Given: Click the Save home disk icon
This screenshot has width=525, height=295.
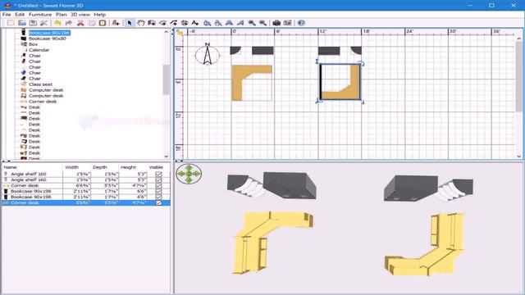Looking at the screenshot, I should pyautogui.click(x=33, y=23).
